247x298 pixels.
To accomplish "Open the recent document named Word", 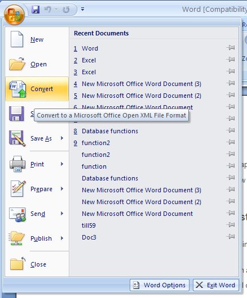I will click(90, 48).
